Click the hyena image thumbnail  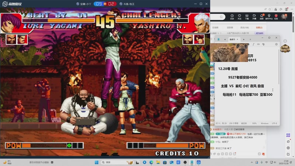click(229, 53)
